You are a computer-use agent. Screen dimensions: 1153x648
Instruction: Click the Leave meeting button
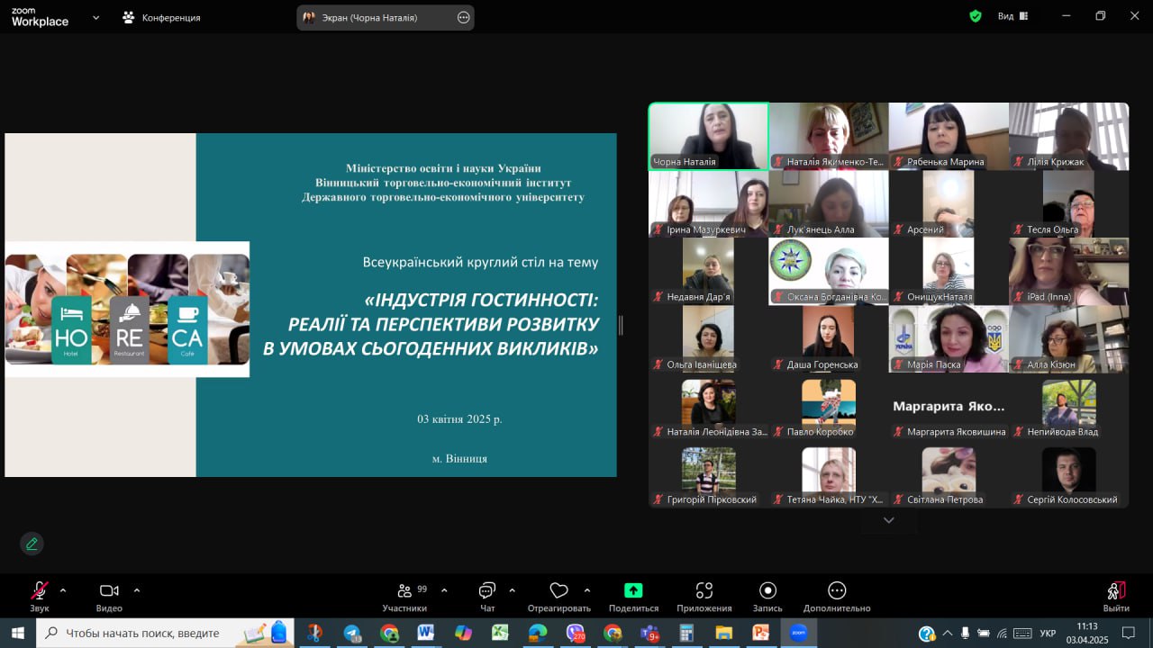(1115, 595)
